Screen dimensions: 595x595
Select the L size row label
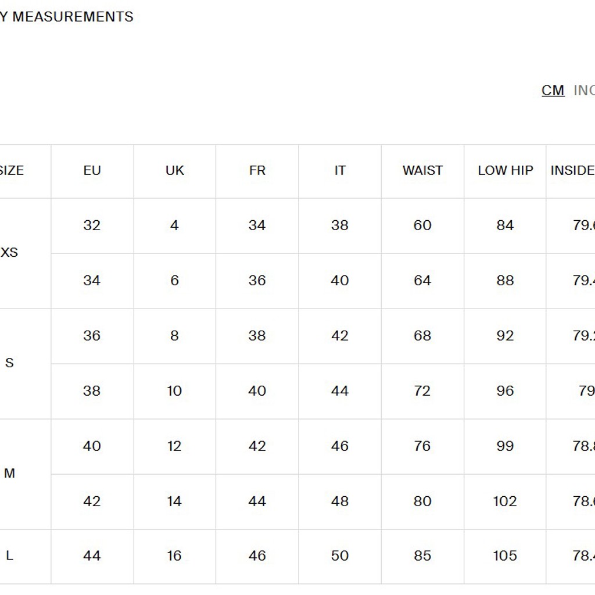[x=9, y=556]
